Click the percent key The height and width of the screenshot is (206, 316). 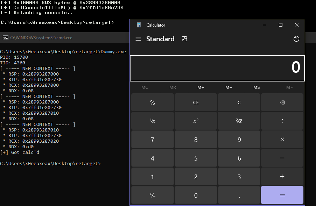(153, 102)
